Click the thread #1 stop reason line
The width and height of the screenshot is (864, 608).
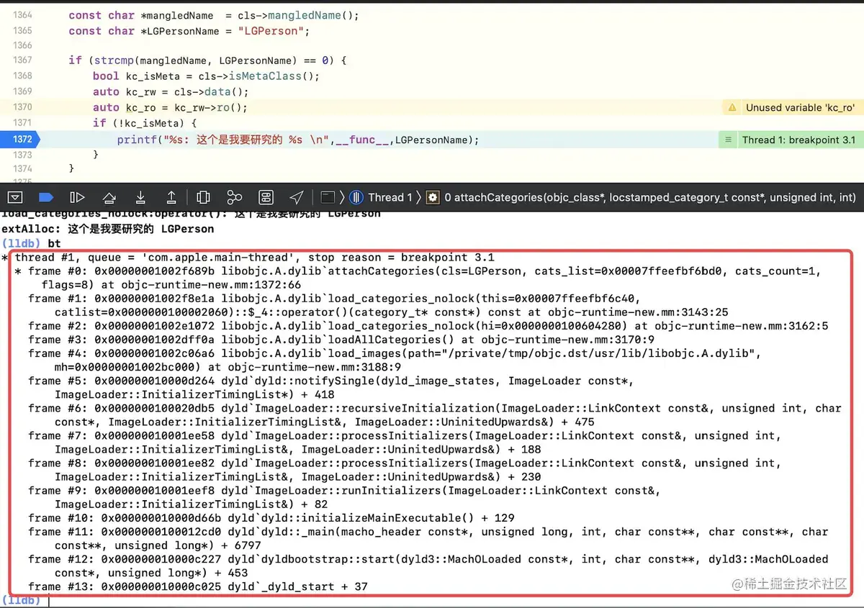254,258
